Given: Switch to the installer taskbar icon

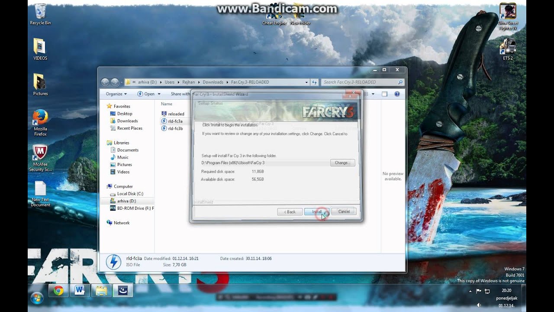Looking at the screenshot, I should click(x=122, y=291).
